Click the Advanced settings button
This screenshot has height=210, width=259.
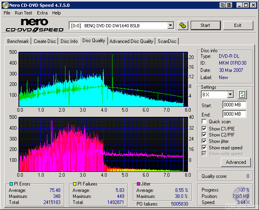tap(236, 162)
